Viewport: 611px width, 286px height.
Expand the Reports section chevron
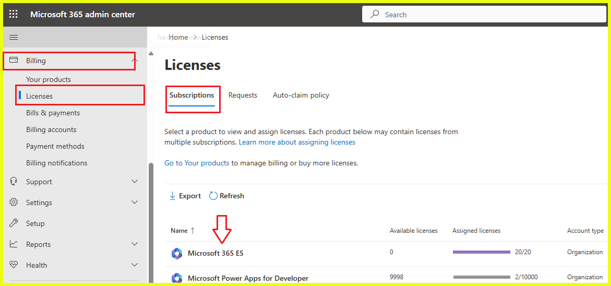[135, 244]
